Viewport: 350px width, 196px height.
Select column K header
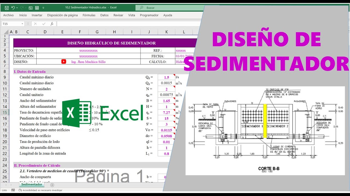(x=167, y=32)
